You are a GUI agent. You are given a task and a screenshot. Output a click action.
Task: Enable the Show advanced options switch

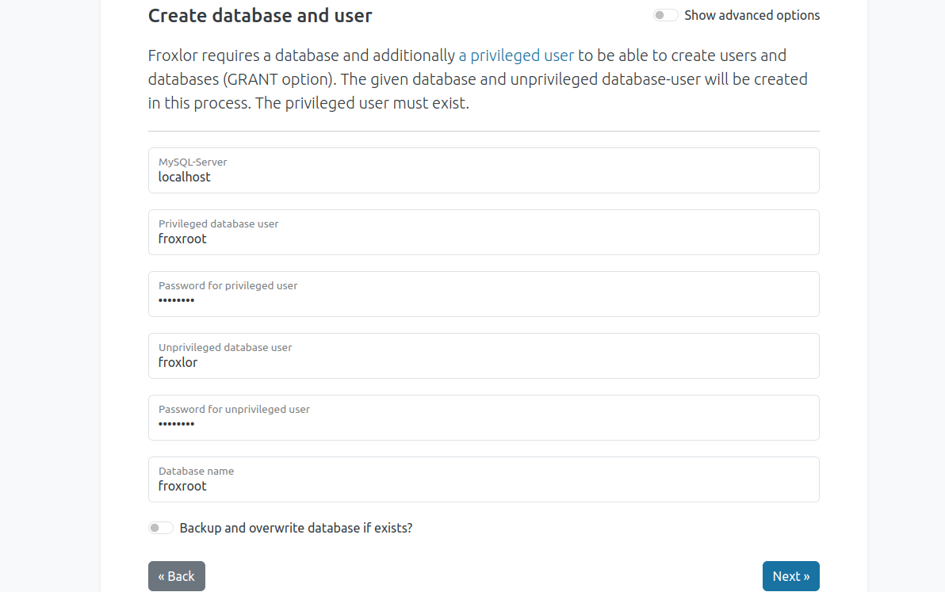click(665, 15)
